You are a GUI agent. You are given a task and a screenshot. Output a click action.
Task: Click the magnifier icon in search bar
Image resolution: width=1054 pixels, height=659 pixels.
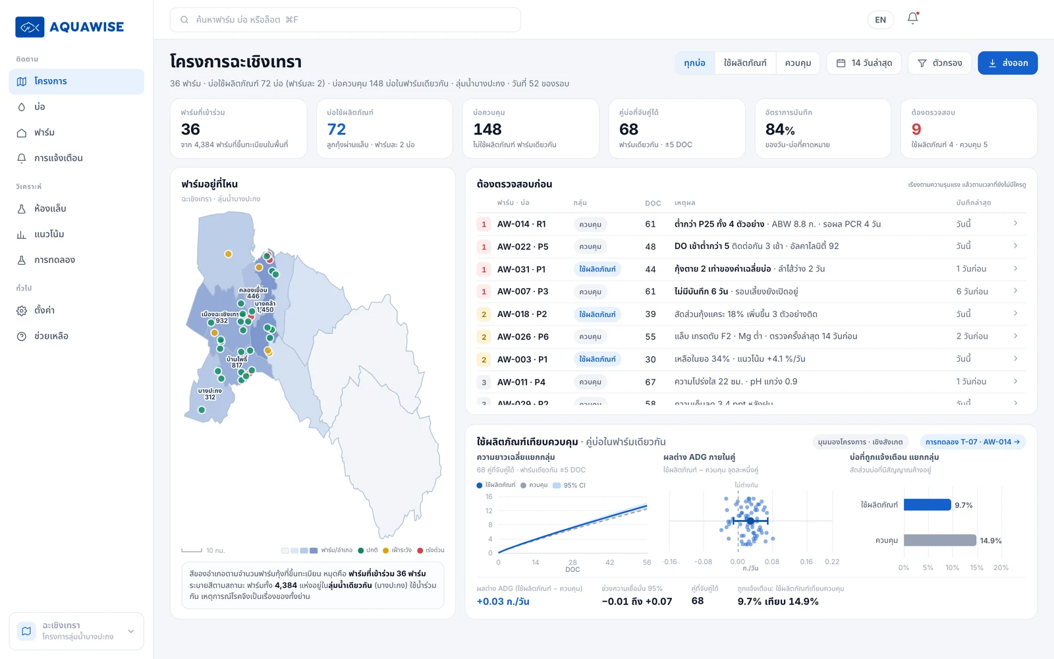point(184,20)
